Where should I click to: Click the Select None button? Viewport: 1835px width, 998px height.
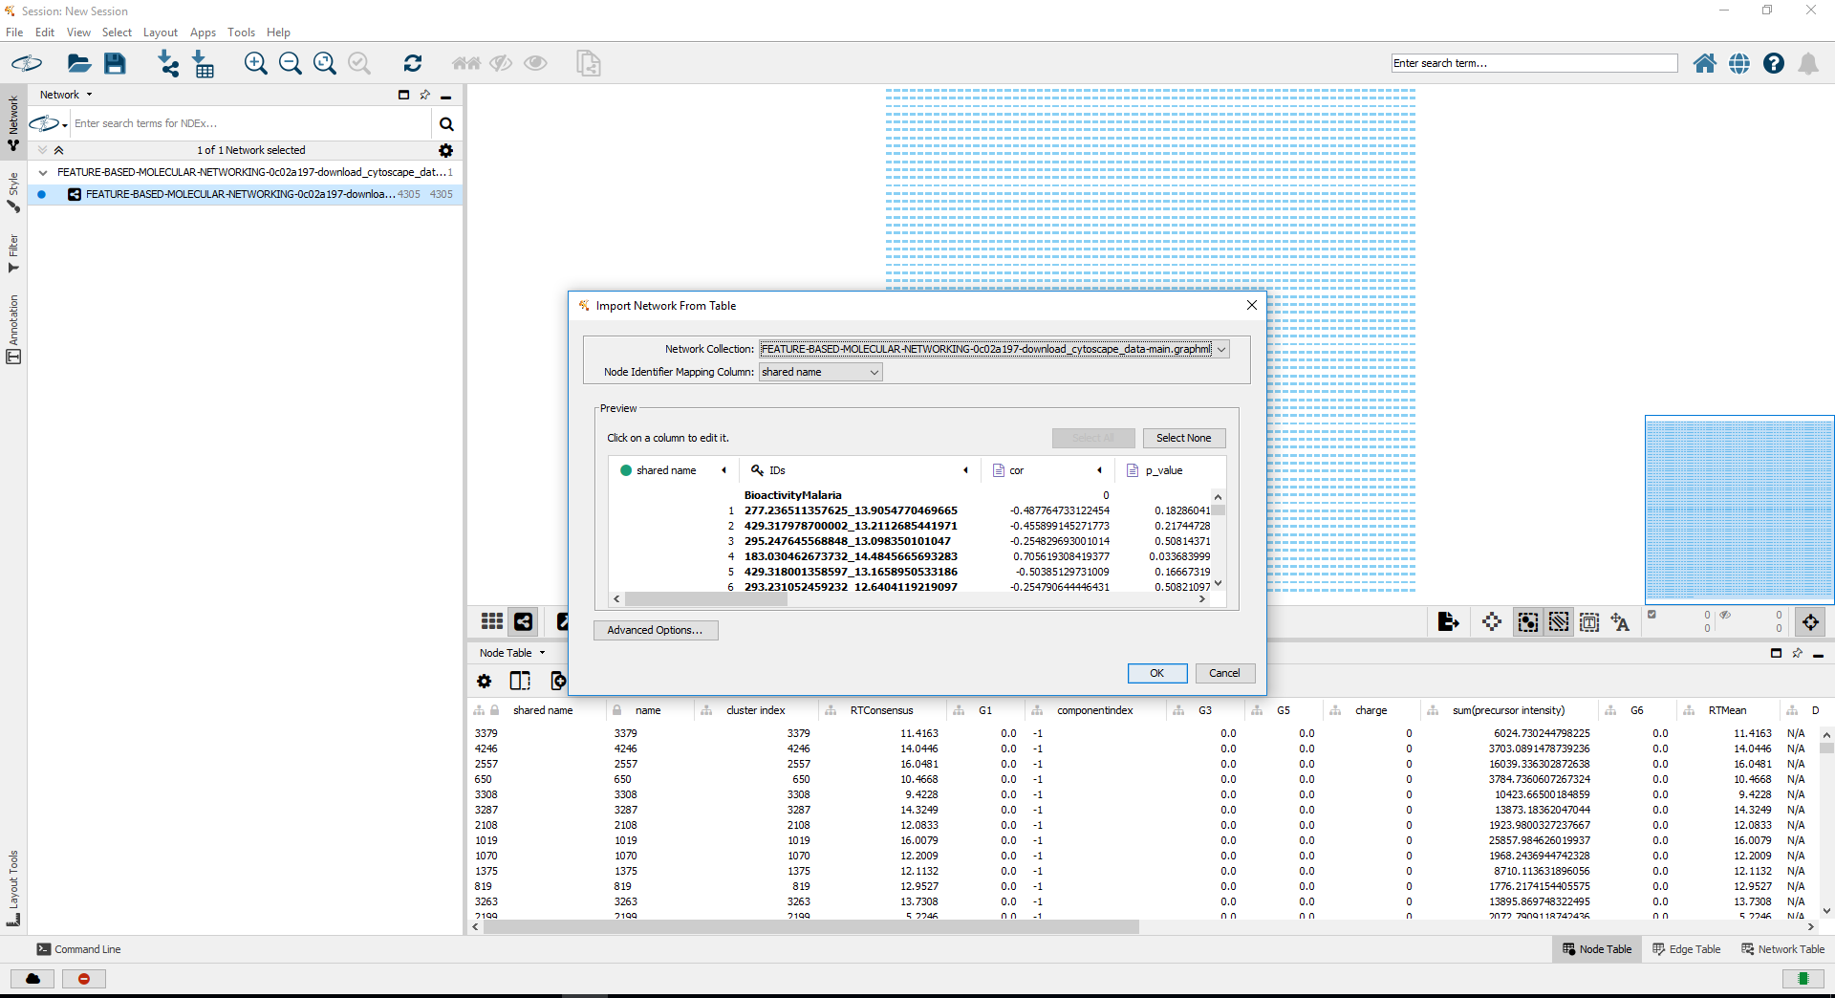(1184, 438)
